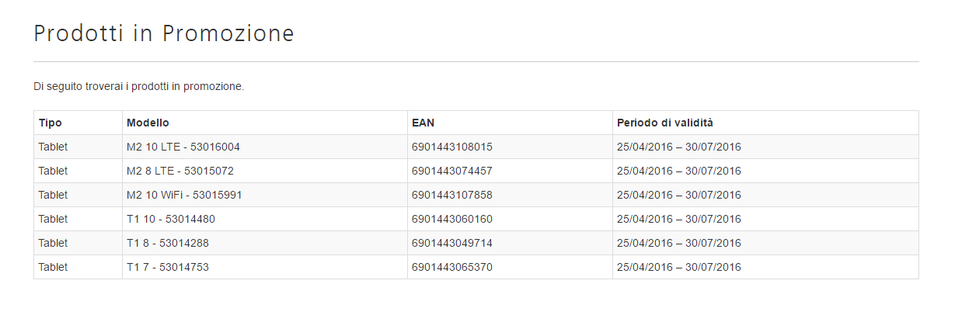Select the T1 7 - 53014753 model cell
Viewport: 955px width, 329px height.
pos(168,267)
